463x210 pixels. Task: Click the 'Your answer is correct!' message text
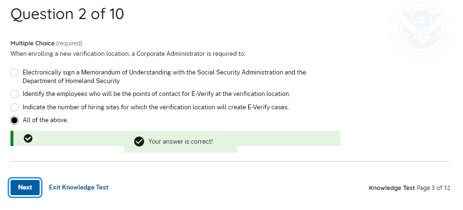point(180,142)
